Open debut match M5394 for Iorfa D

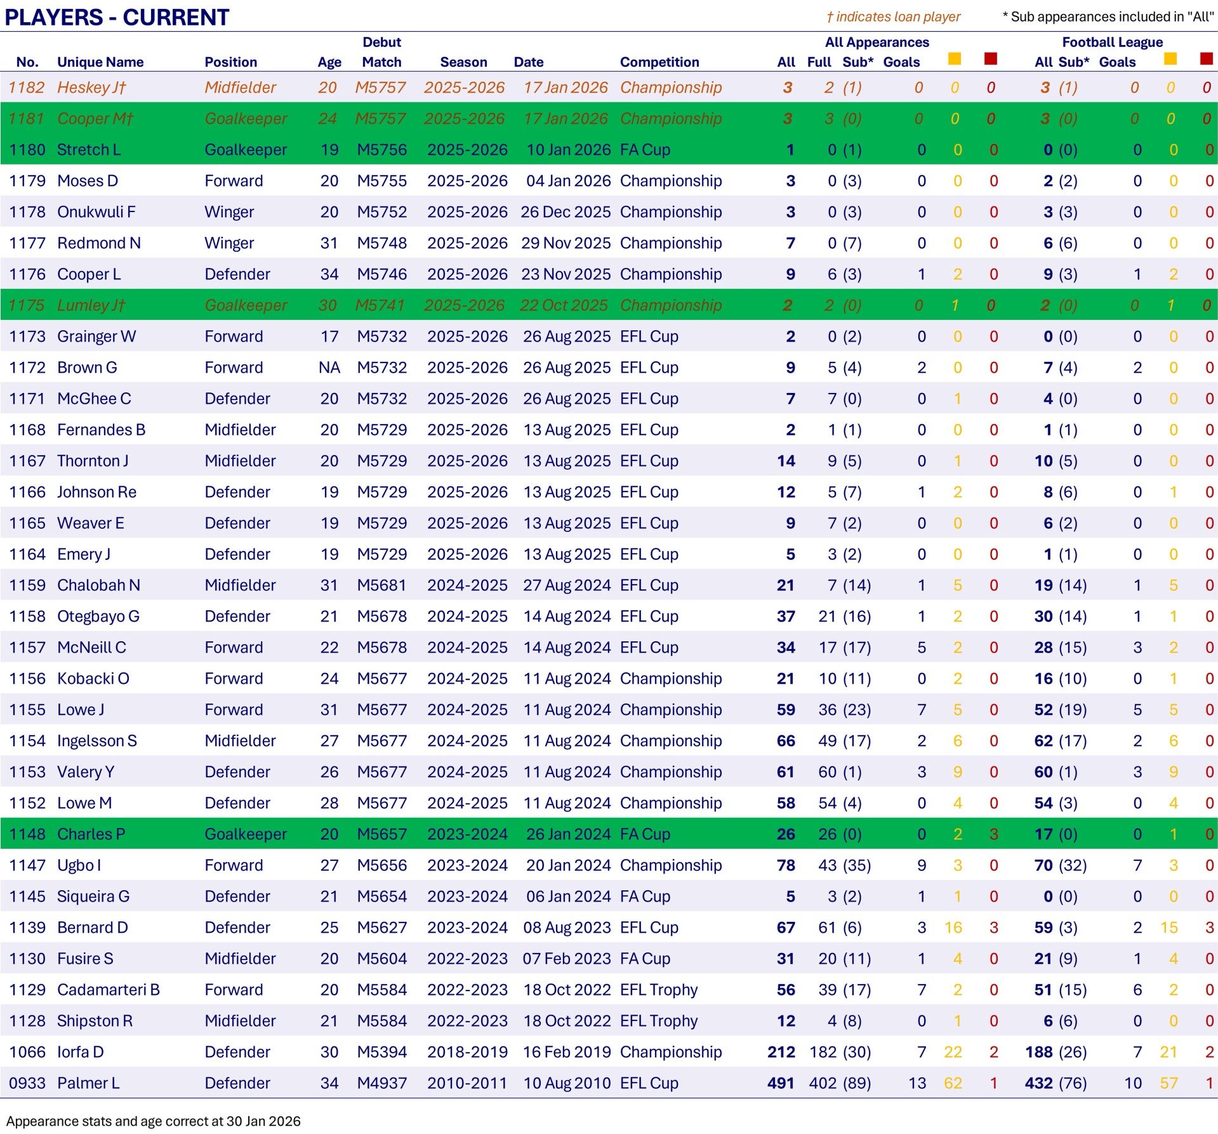click(x=381, y=1052)
